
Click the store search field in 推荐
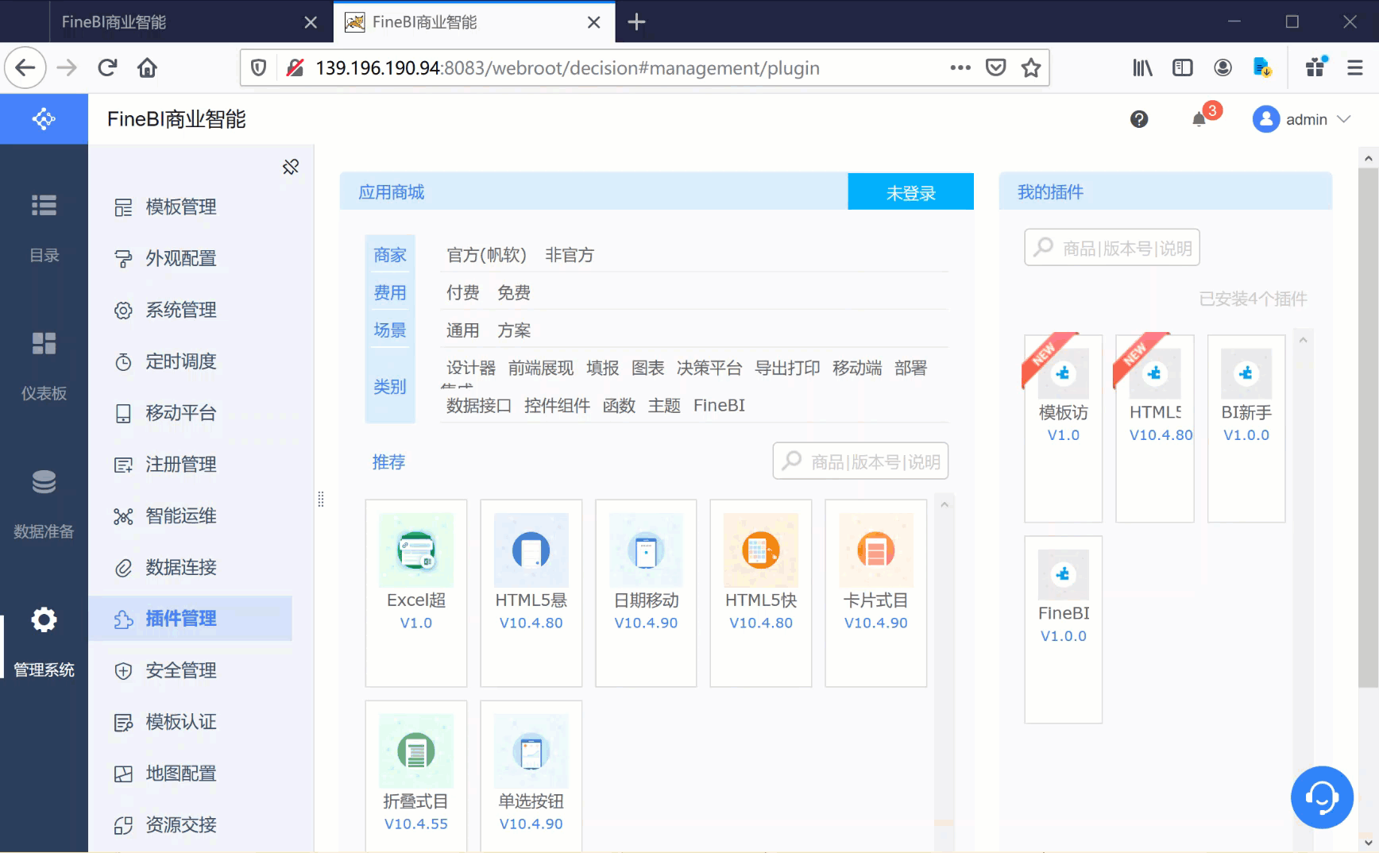(861, 461)
